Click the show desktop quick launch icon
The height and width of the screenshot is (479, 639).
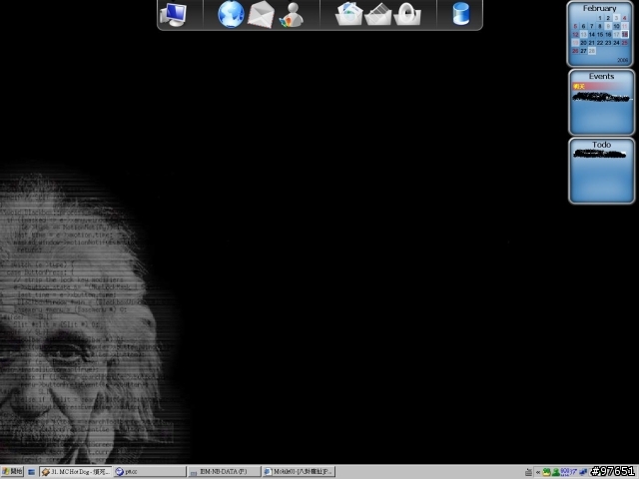(31, 472)
